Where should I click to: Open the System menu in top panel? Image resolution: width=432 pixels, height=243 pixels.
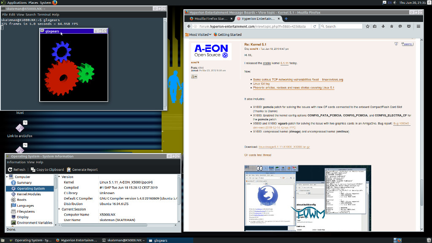click(x=46, y=3)
